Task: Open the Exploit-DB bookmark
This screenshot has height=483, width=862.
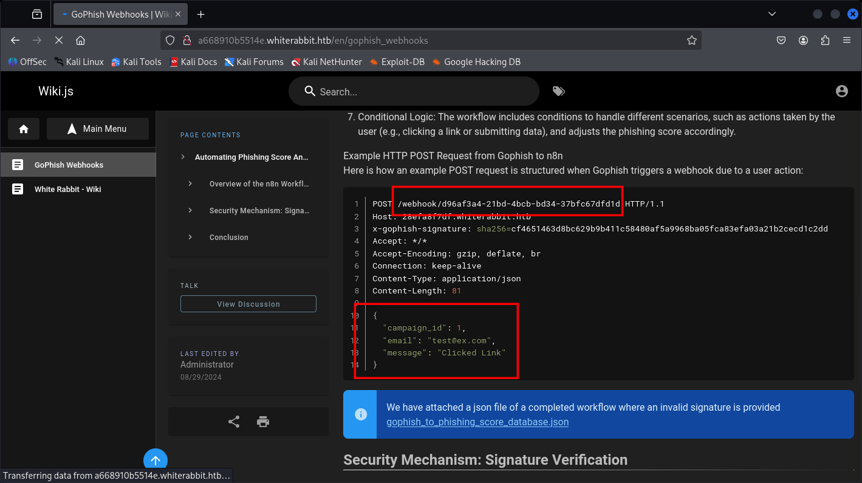Action: 402,61
